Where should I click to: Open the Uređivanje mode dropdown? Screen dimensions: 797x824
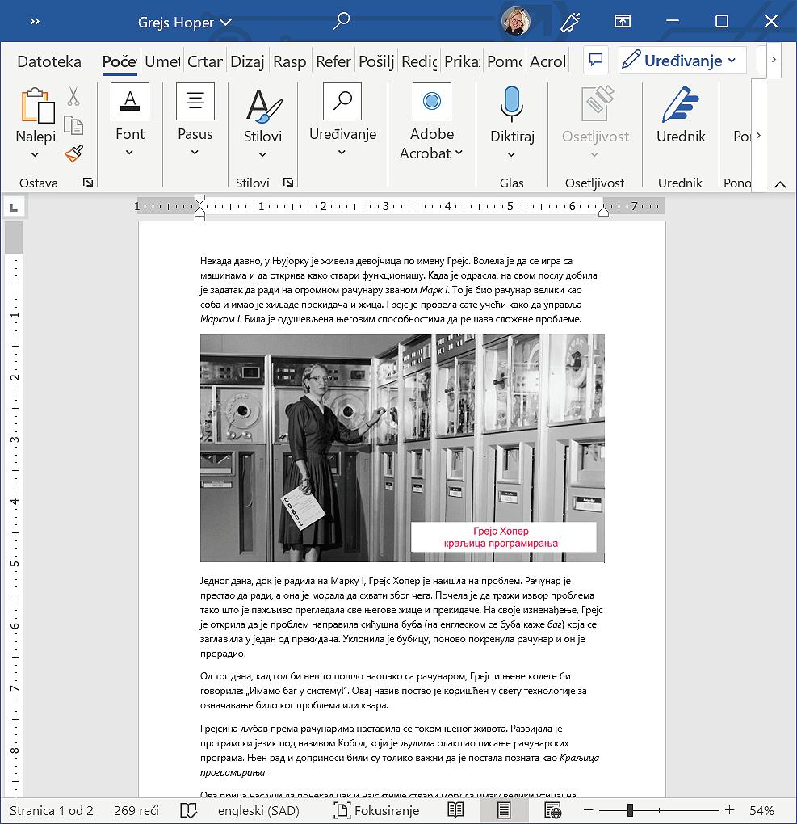[682, 60]
